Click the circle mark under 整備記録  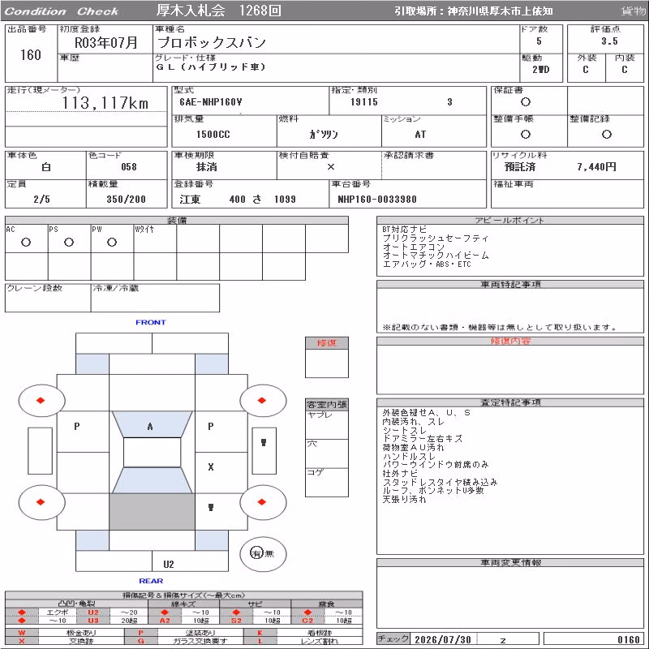(x=606, y=134)
